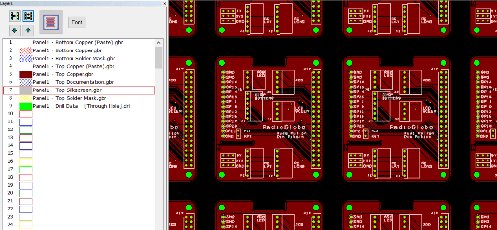Click gray swatch of Top Silkscreen layer
The width and height of the screenshot is (497, 230).
click(x=26, y=90)
